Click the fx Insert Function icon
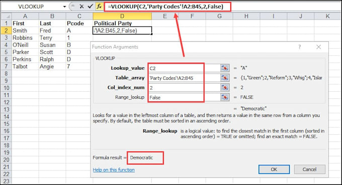 tap(99, 7)
